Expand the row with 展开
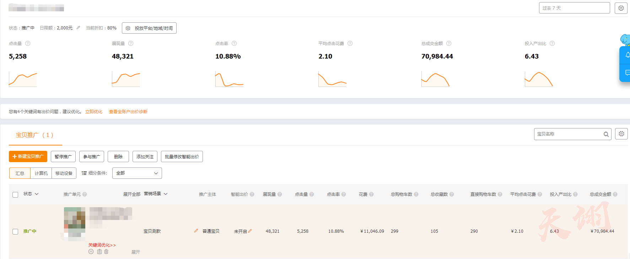Screen dimensions: 630x259 click(x=136, y=252)
